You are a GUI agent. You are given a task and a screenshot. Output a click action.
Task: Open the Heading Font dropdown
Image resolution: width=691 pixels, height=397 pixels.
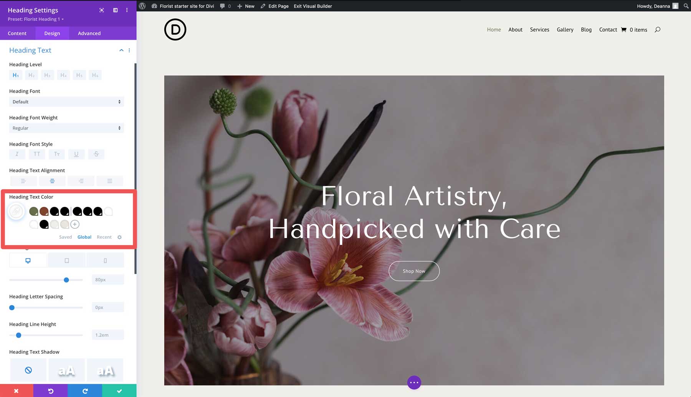(x=66, y=102)
